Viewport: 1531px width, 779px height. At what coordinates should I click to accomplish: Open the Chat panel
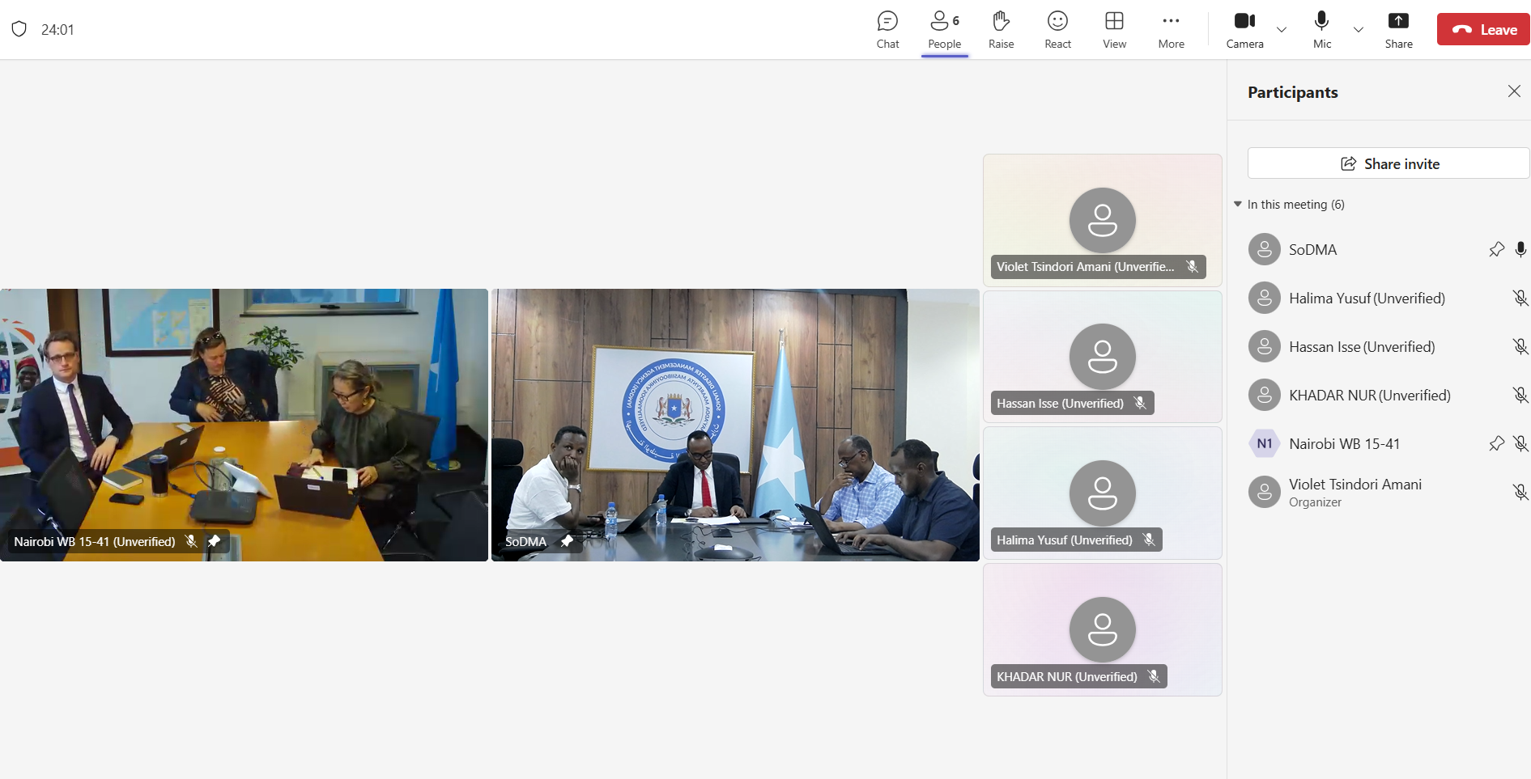tap(887, 30)
